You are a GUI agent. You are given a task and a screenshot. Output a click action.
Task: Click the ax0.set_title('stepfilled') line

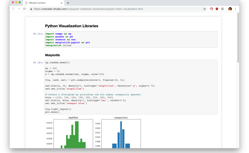(65, 89)
